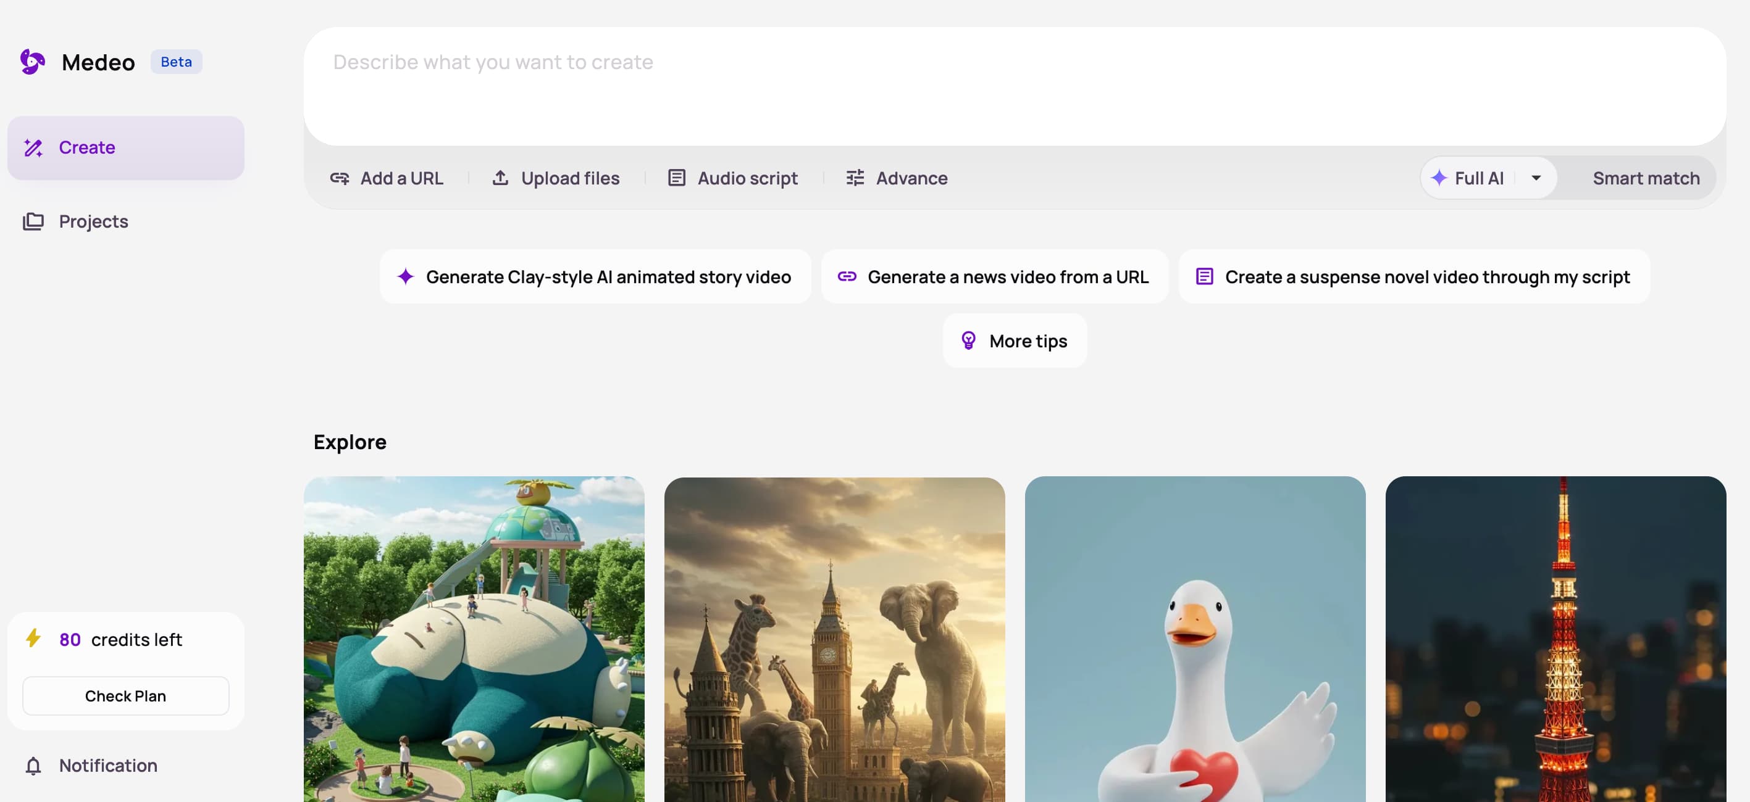Click the Advance sliders icon

point(855,178)
